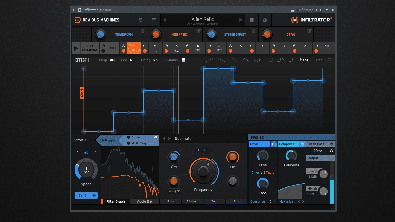This screenshot has width=395, height=222.
Task: Select the ramp up shape preset
Action: (210, 60)
